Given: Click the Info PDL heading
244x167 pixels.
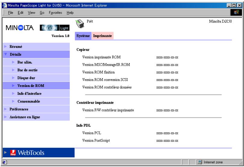Looking at the screenshot, I should point(83,126).
